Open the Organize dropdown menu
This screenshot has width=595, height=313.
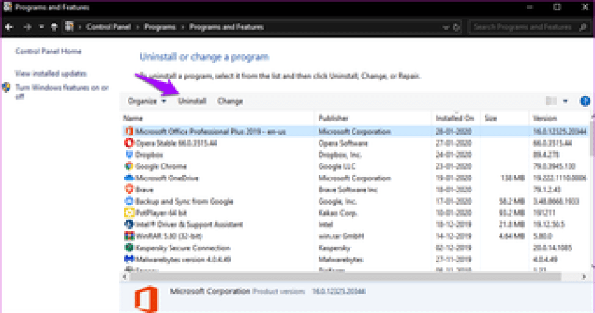pos(146,101)
